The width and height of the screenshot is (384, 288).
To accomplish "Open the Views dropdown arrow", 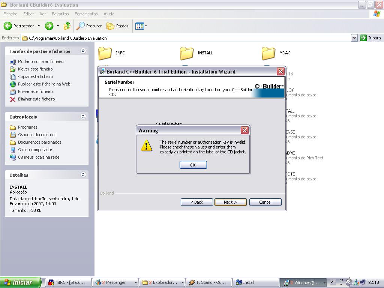I will (146, 26).
